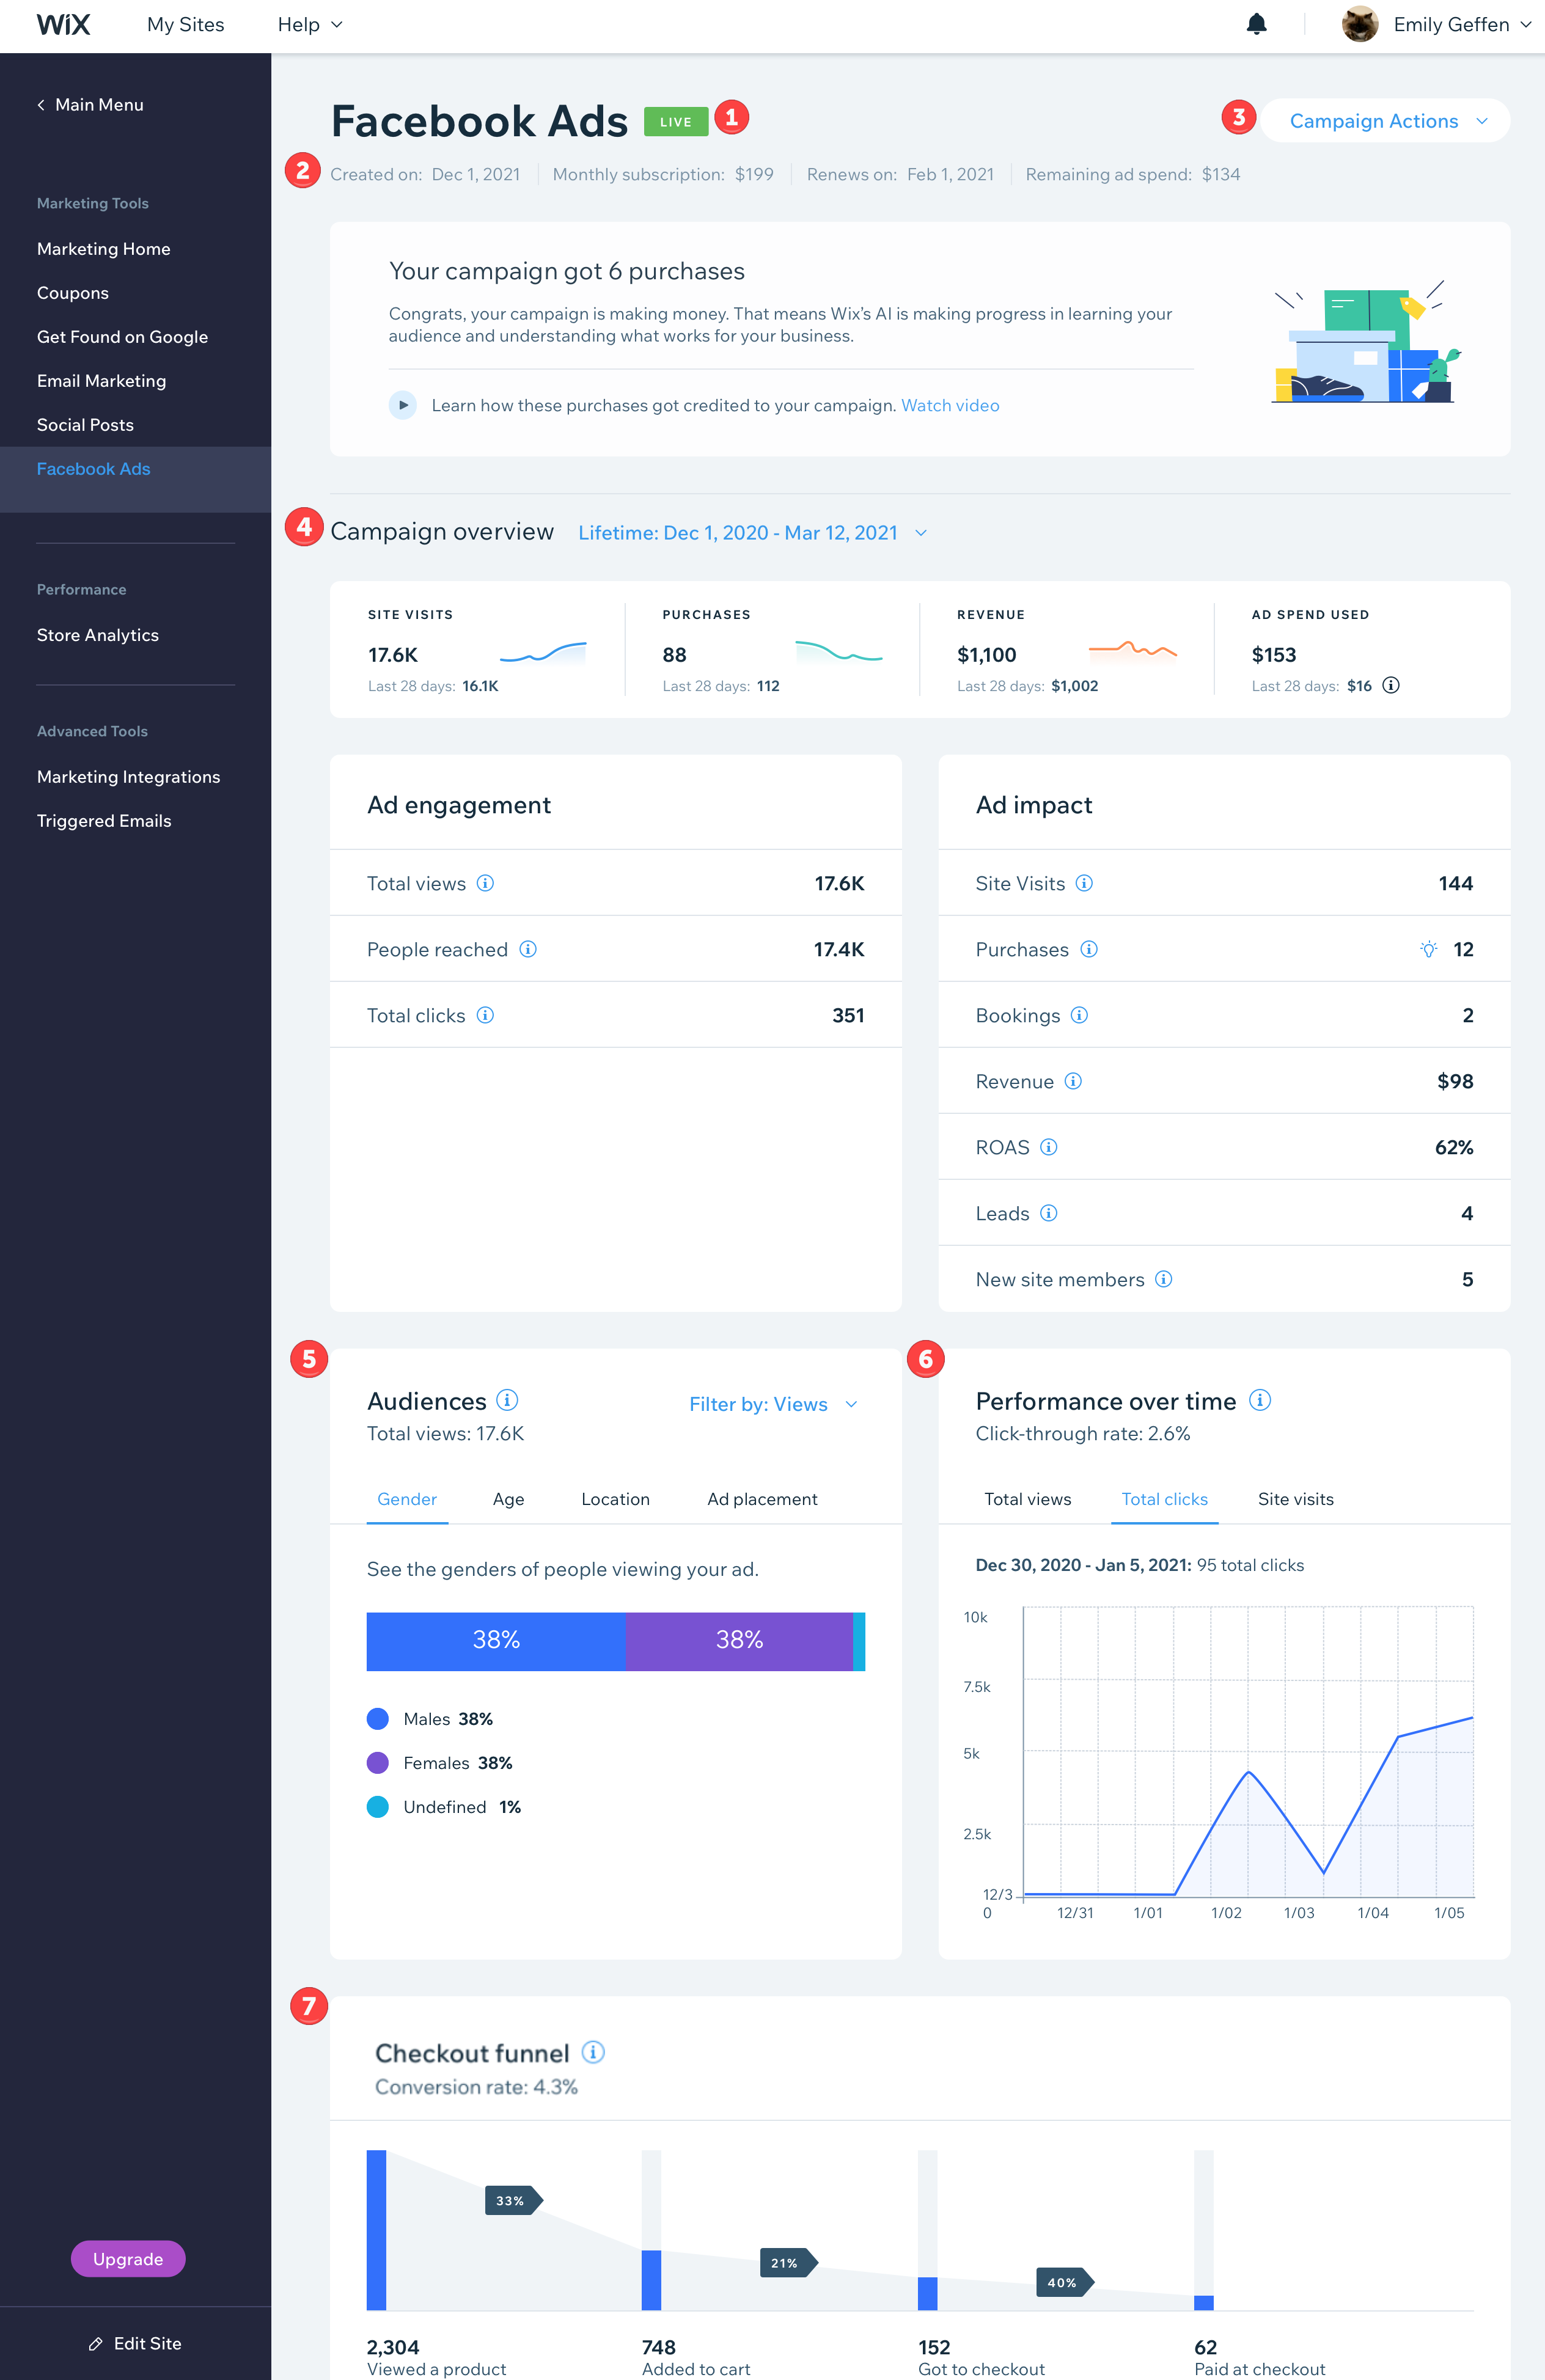Click the Site Visits sparkline chart
This screenshot has width=1545, height=2380.
[543, 653]
